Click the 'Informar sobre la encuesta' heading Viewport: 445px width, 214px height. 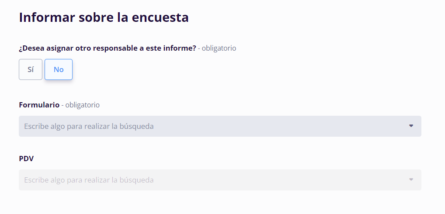[x=104, y=17]
